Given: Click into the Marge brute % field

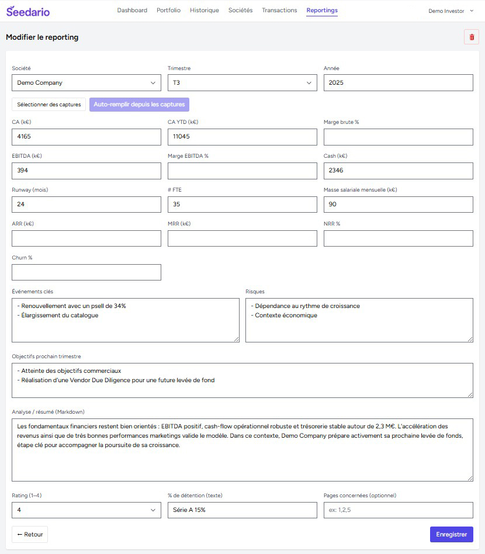Looking at the screenshot, I should click(398, 137).
